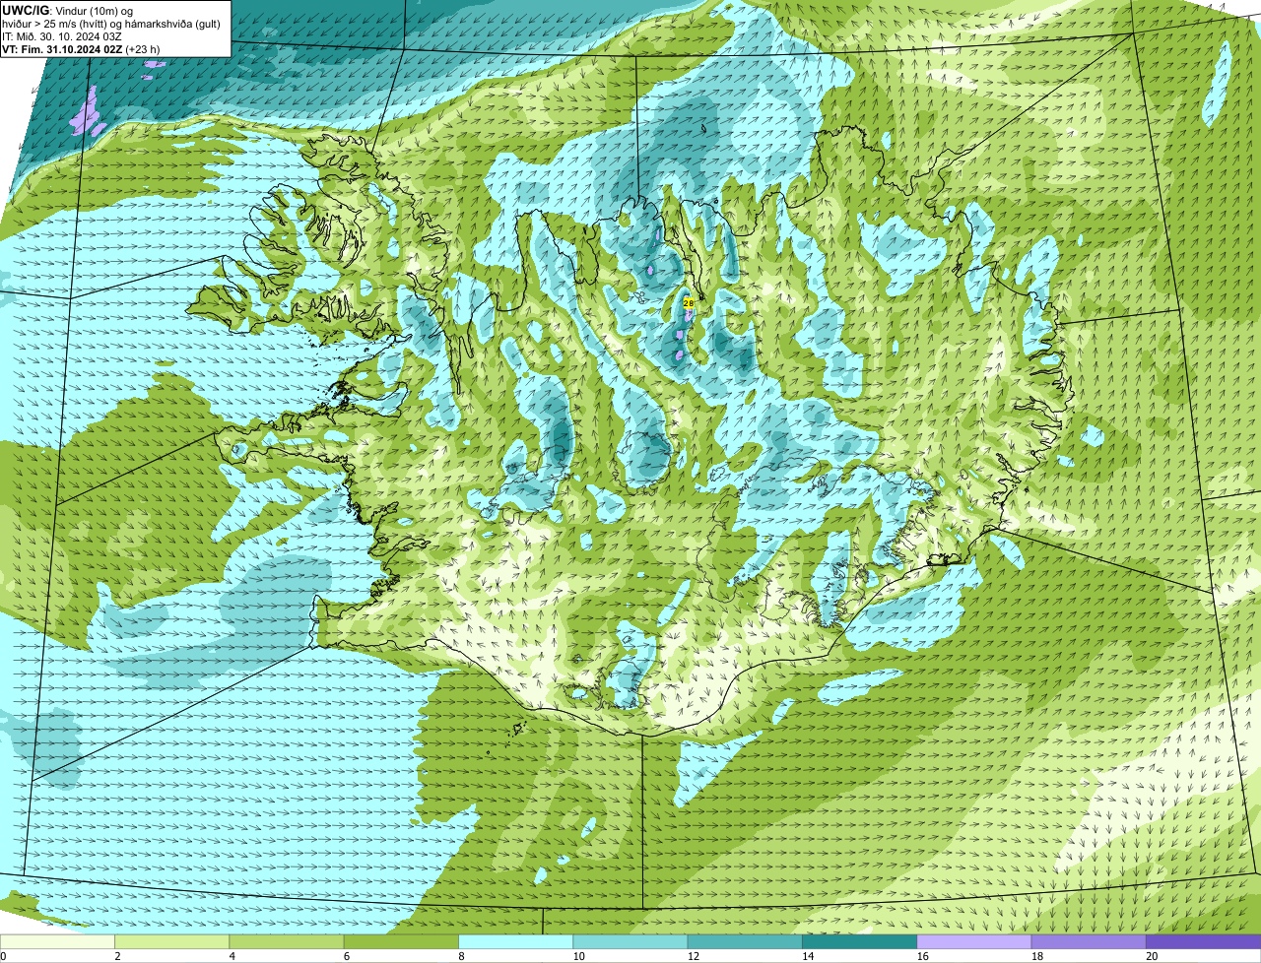The height and width of the screenshot is (963, 1261).
Task: Click the 'hviður > 25 m/s (hvítt)' description line
Action: pyautogui.click(x=112, y=23)
